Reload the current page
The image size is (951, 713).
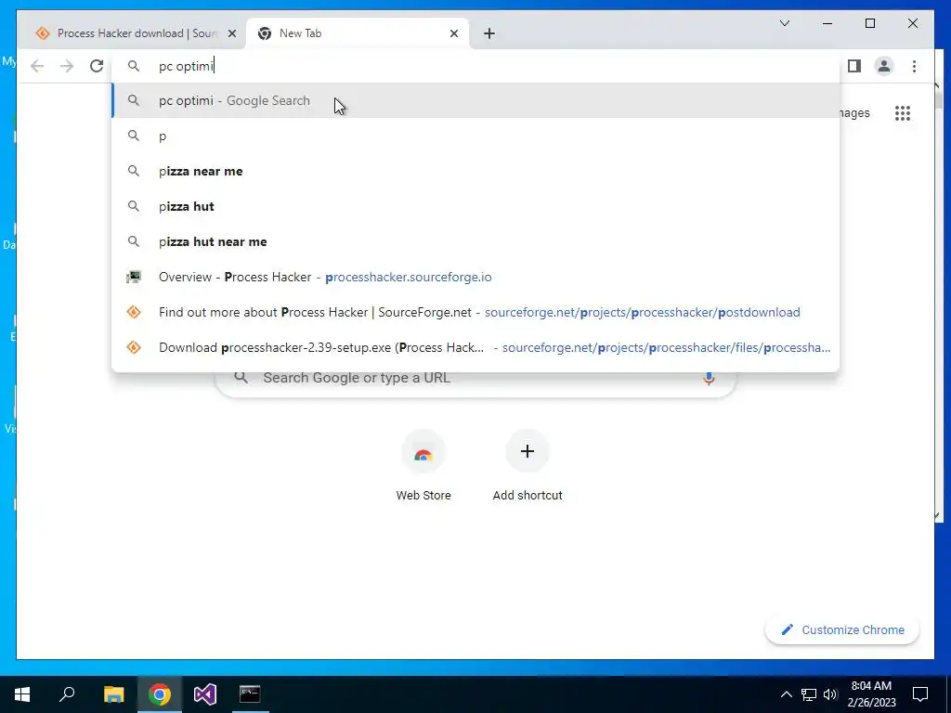coord(97,66)
